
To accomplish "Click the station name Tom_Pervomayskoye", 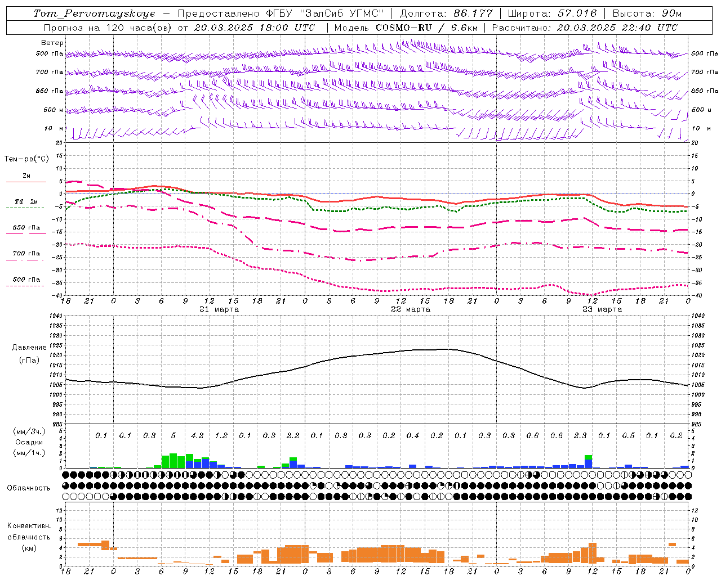I will coord(94,13).
